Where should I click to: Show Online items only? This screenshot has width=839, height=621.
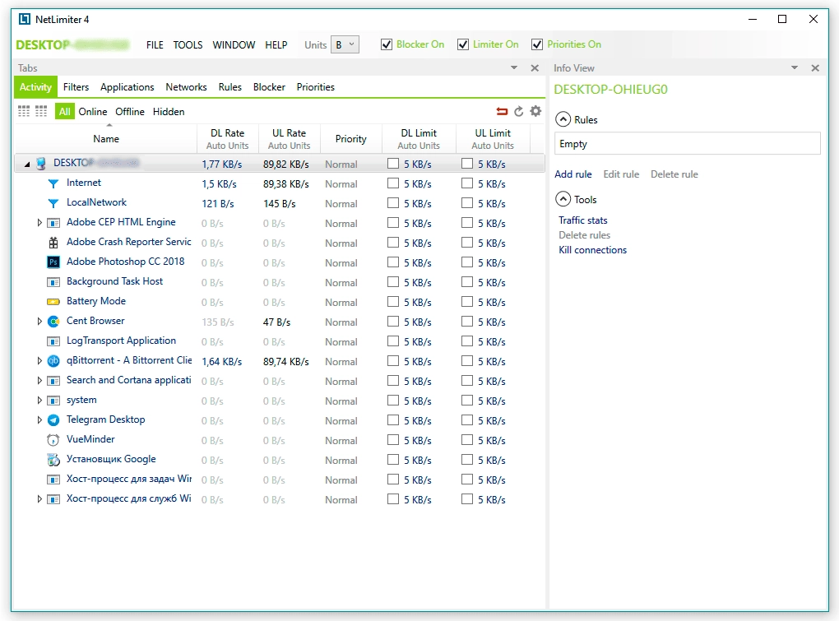93,112
